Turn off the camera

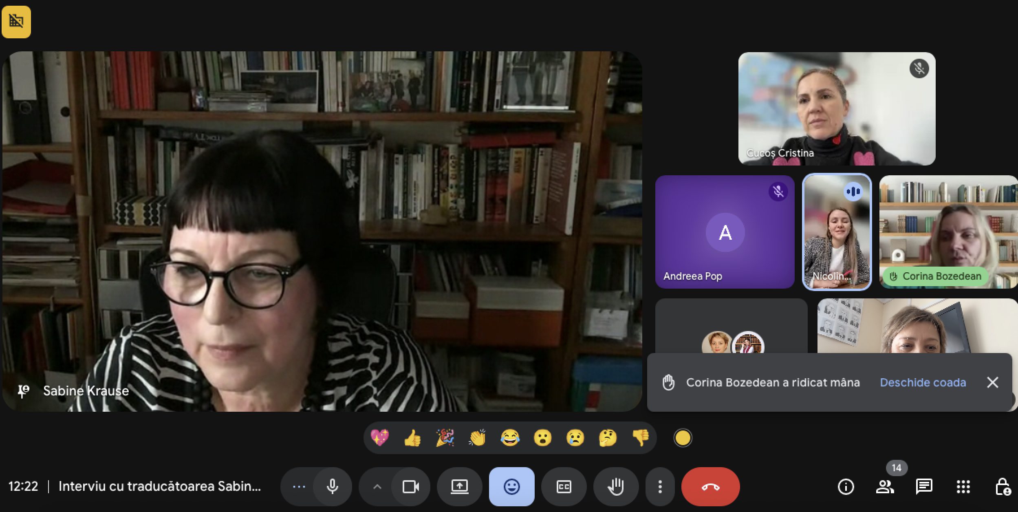click(410, 487)
